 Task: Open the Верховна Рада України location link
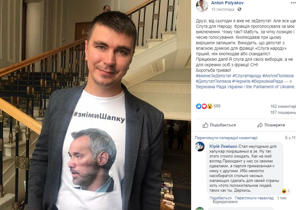[x=246, y=87]
